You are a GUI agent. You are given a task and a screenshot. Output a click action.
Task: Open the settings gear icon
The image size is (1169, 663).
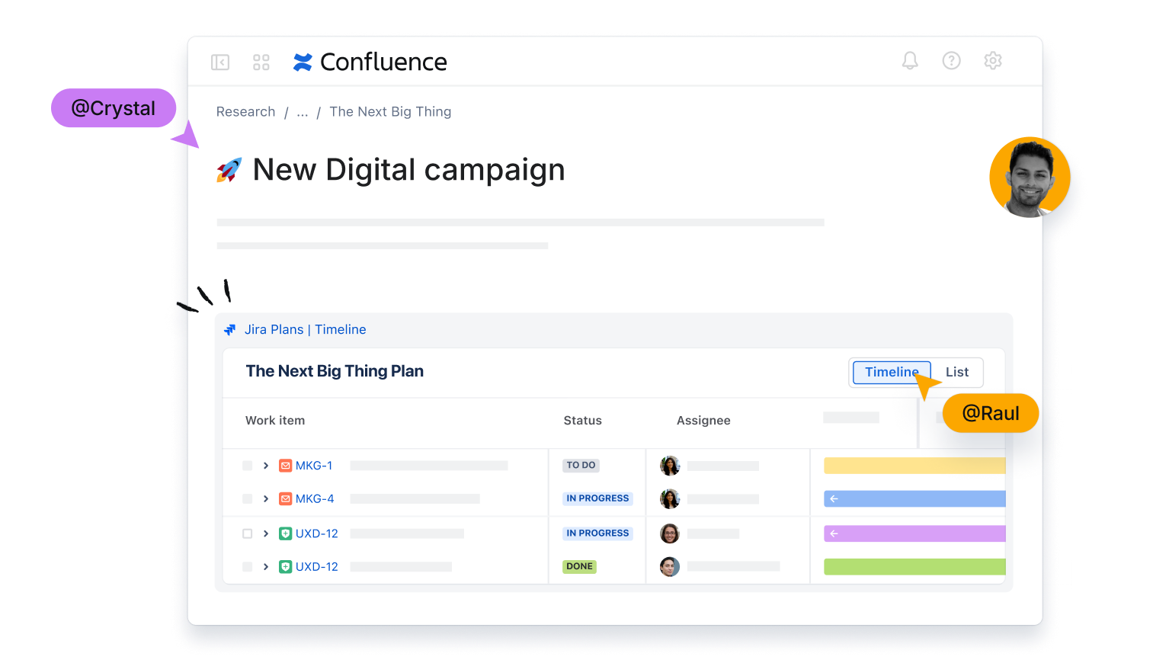coord(992,61)
